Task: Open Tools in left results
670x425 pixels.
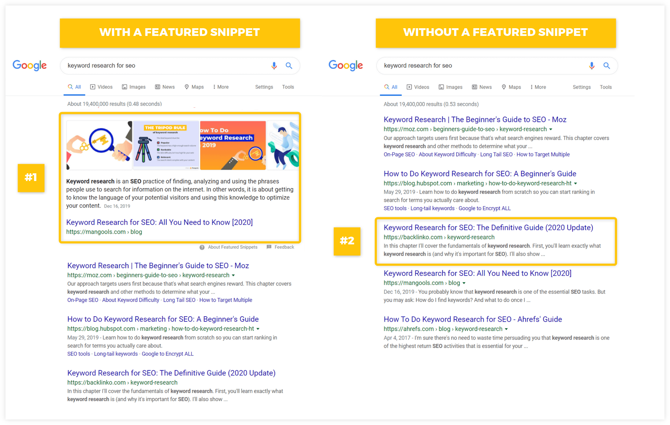Action: [288, 87]
